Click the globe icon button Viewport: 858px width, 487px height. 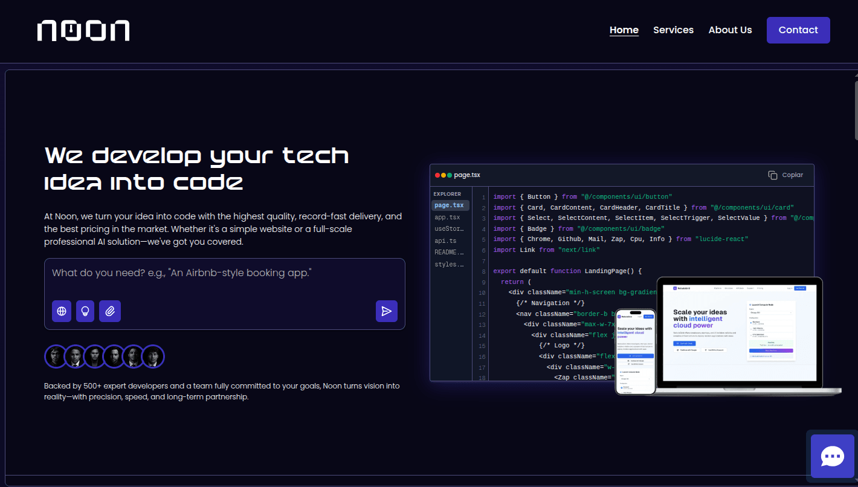(x=62, y=311)
